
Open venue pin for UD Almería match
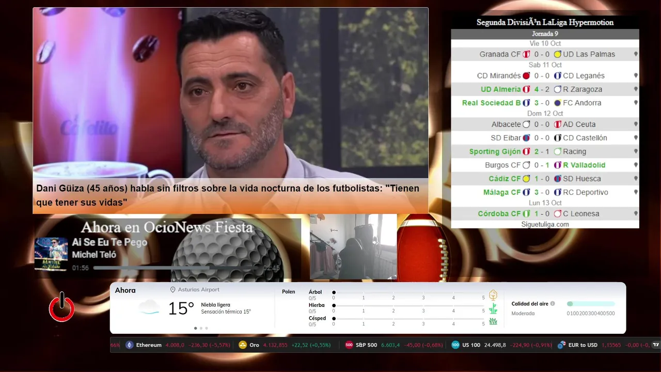(x=636, y=89)
